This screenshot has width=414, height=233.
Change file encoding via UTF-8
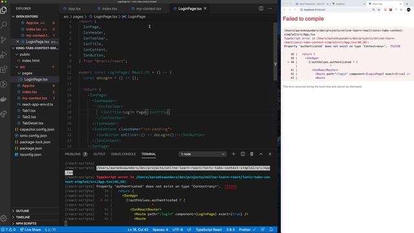178,230
